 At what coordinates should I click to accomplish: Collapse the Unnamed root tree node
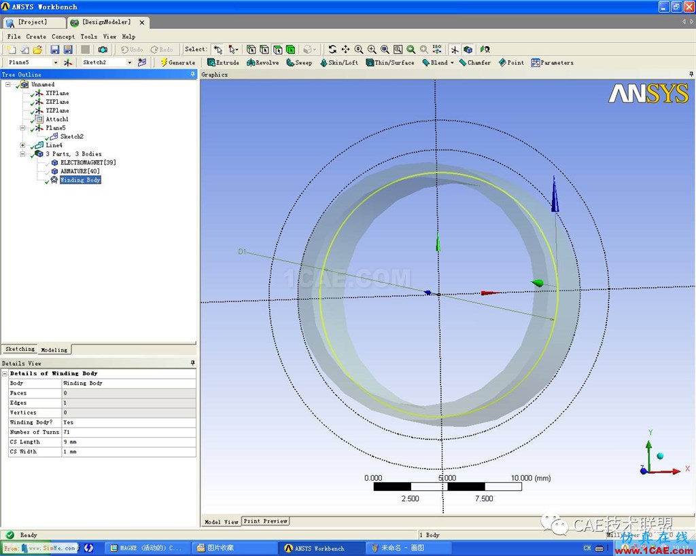7,84
